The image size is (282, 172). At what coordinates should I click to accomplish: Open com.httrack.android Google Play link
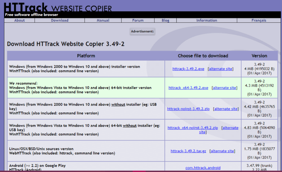[x=203, y=168]
